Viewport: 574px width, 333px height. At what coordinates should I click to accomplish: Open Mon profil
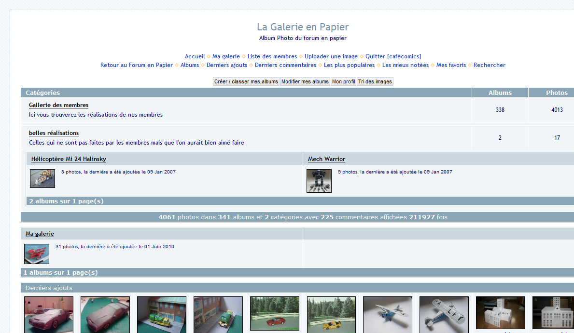pyautogui.click(x=344, y=81)
